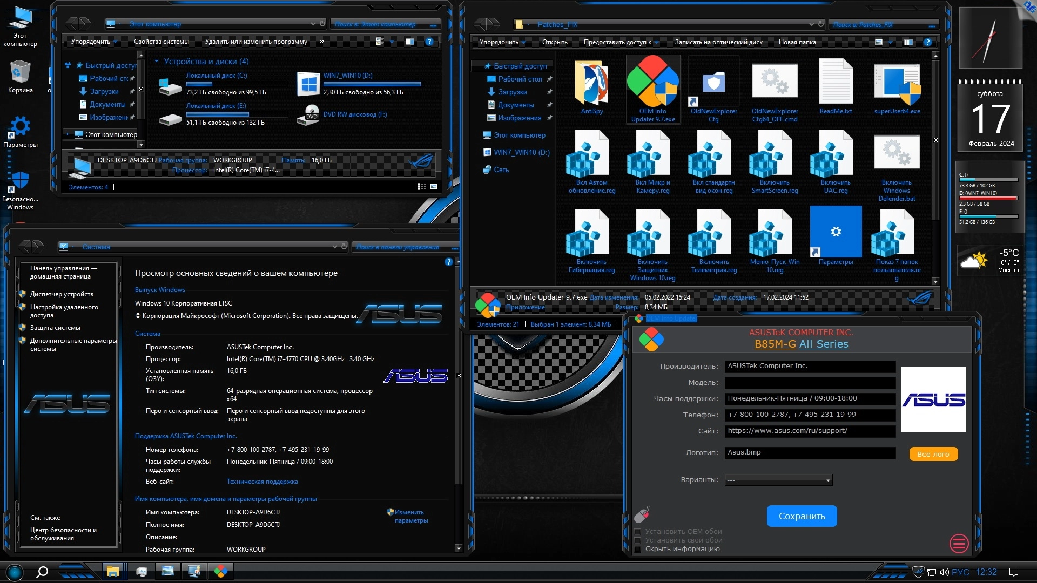Enable the Скрыть информацию checkbox
The image size is (1037, 583).
click(x=638, y=549)
